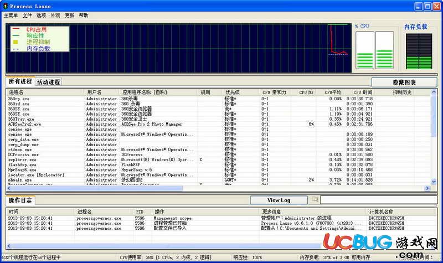This screenshot has height=263, width=443.
Task: Select the 操作日志 tab
Action: (20, 200)
